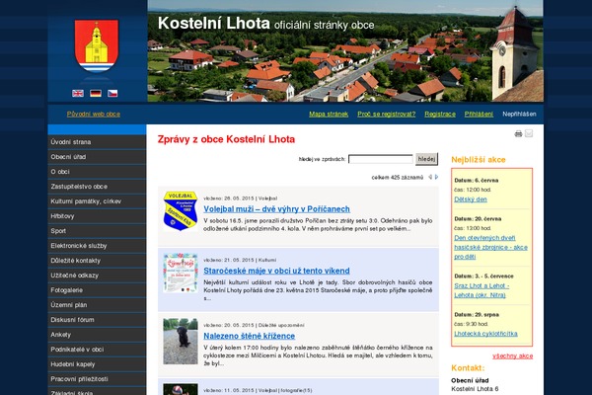This screenshot has height=395, width=592.
Task: Click 'vloženo: 20. 05. 2015 | Důležité upozornění' metadata
Action: [x=254, y=325]
